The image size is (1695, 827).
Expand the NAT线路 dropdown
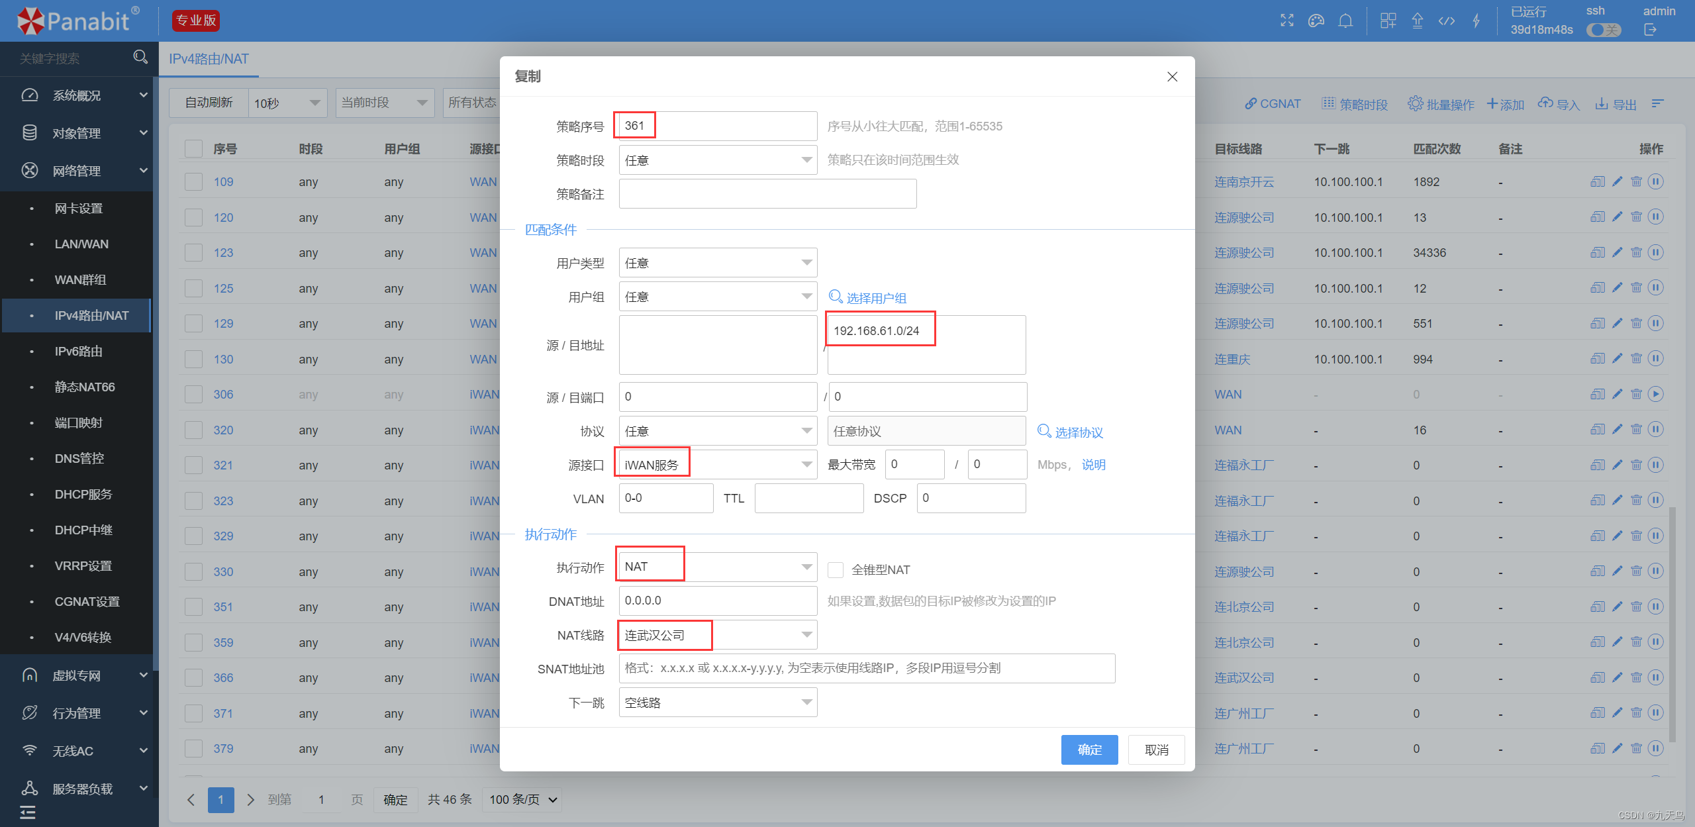[717, 635]
